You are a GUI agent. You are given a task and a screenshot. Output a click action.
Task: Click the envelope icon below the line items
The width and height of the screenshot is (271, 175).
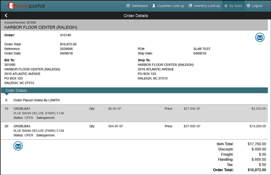pos(18,146)
